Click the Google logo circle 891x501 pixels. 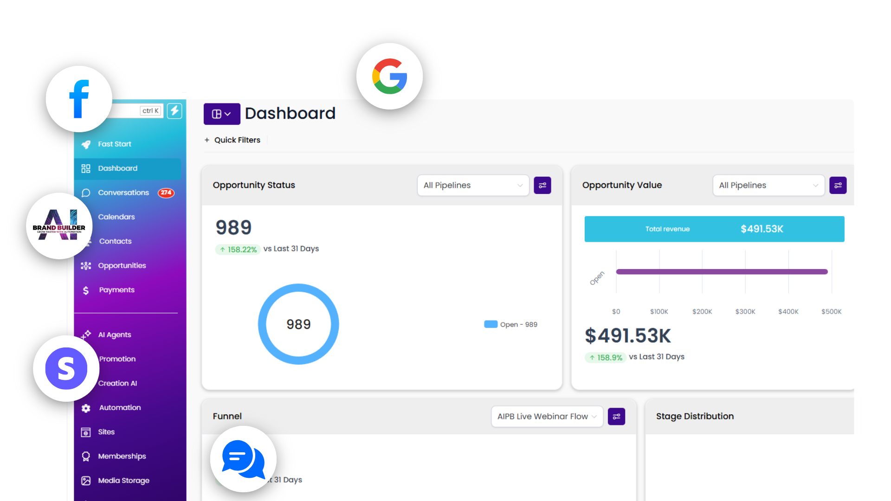click(389, 76)
